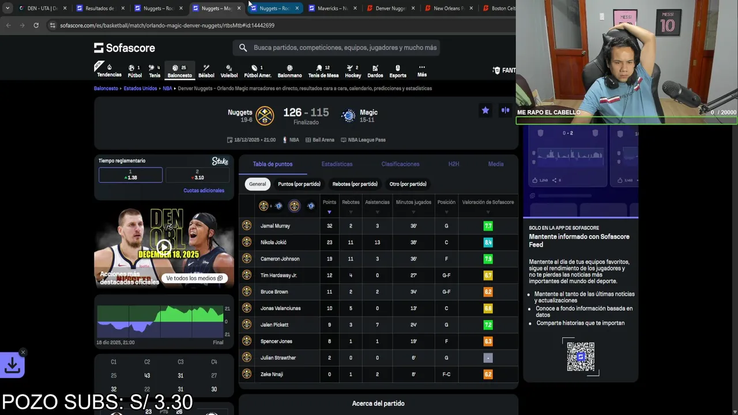Open the Tendencias sports section
The image size is (738, 415).
point(109,71)
